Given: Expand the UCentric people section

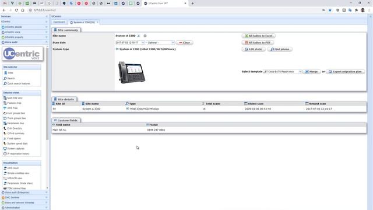Looking at the screenshot, I should coord(24,27).
